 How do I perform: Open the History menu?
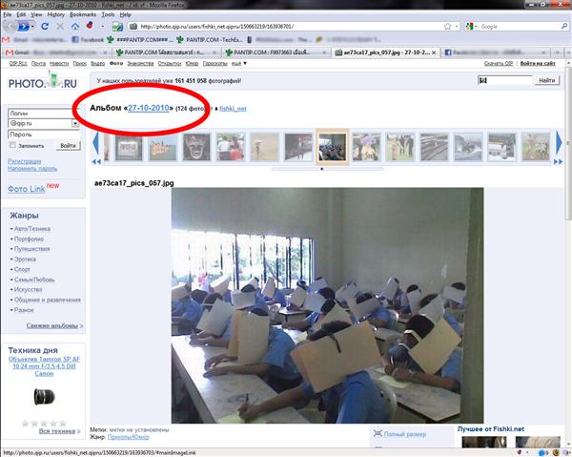click(56, 14)
